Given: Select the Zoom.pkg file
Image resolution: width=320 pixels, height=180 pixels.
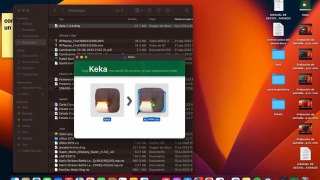Looking at the screenshot, I should 65,134.
